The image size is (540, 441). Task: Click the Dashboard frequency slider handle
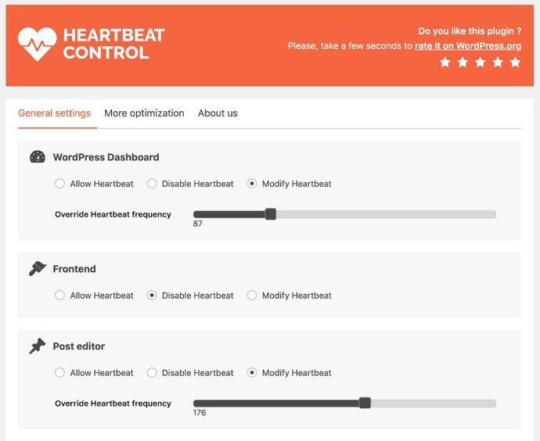coord(270,214)
